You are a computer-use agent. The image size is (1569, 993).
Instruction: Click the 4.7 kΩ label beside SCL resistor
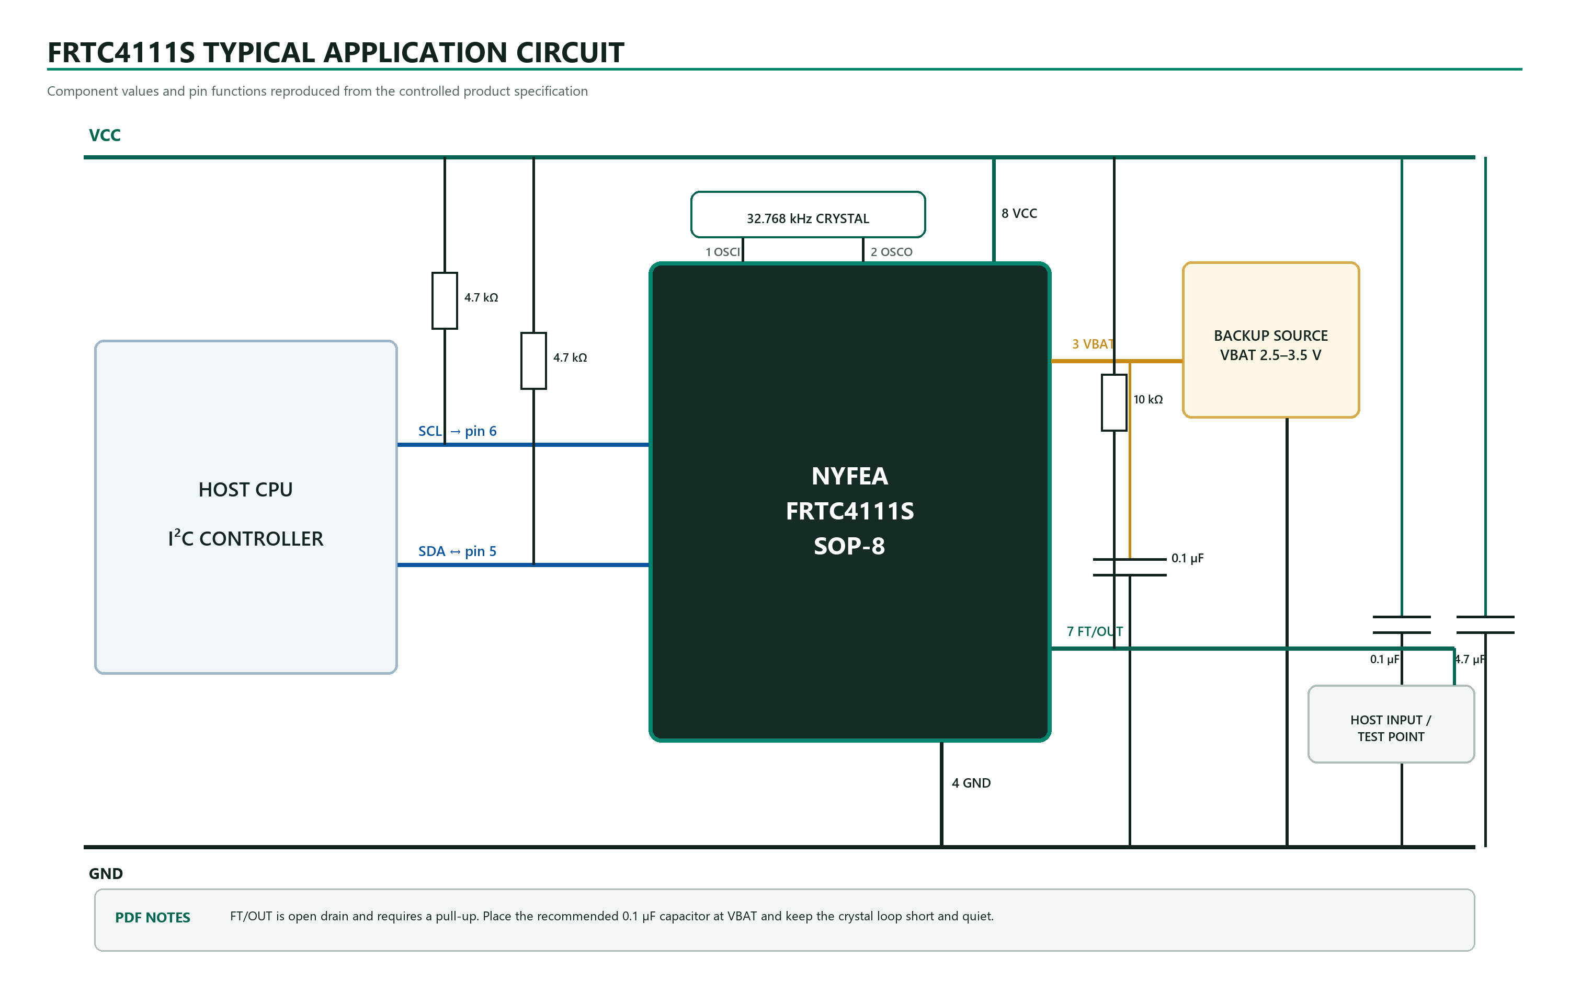(x=482, y=297)
